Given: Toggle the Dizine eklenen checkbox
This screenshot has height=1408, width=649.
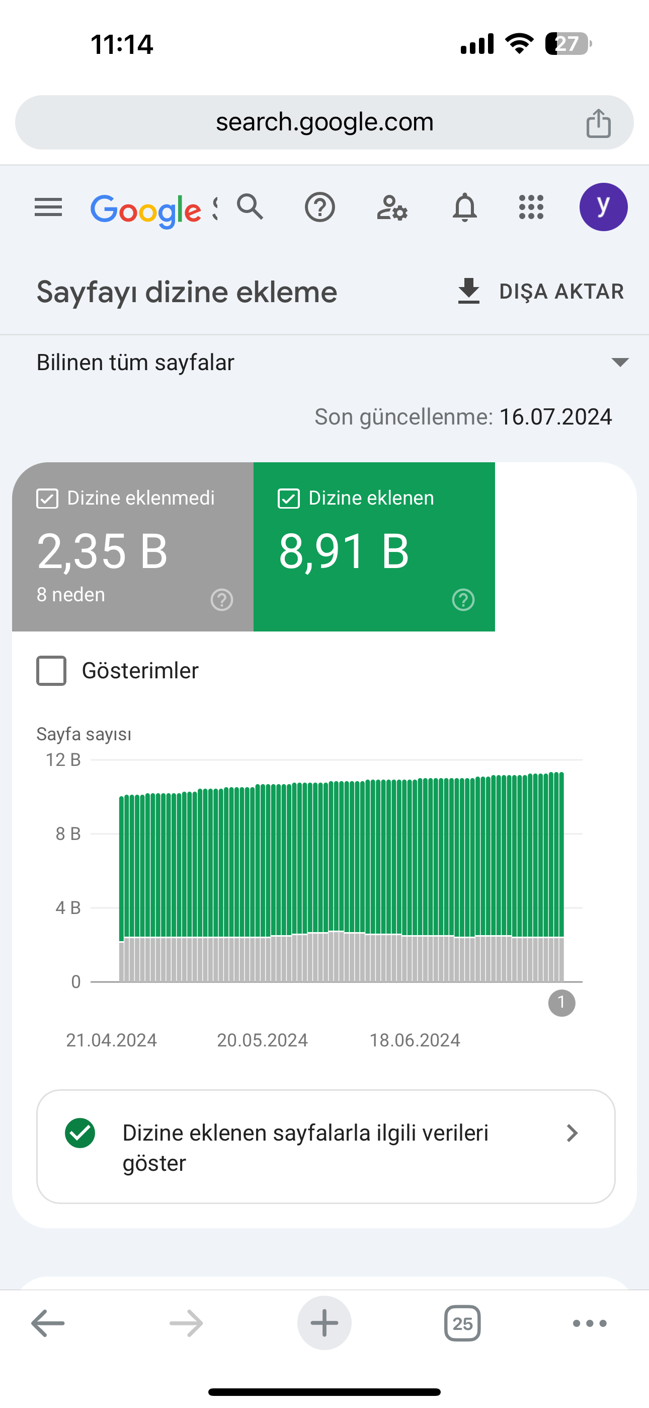Looking at the screenshot, I should tap(288, 499).
